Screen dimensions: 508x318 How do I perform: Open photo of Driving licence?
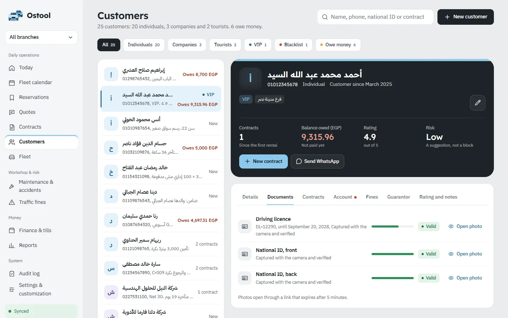[465, 226]
